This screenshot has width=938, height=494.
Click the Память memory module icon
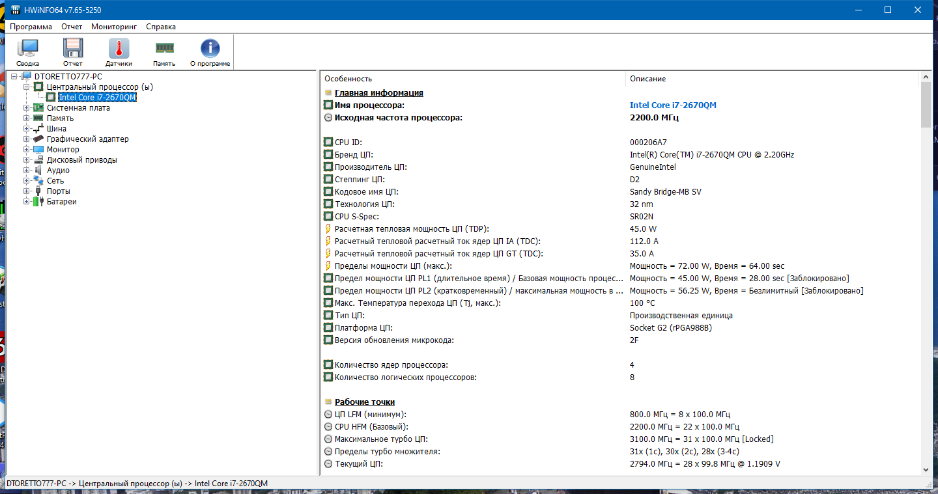pyautogui.click(x=164, y=48)
